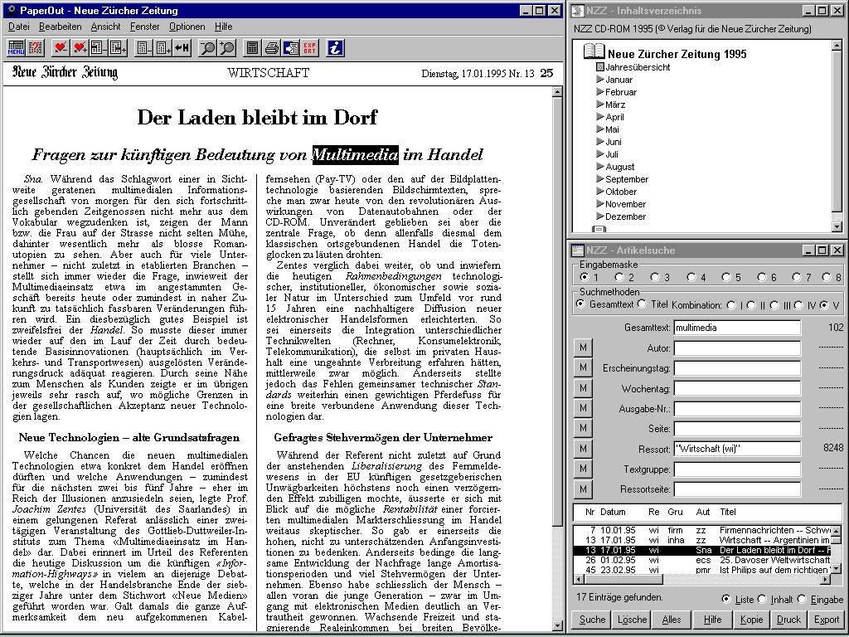Click the magnifier zoom-out toolbar icon
The height and width of the screenshot is (637, 849).
click(x=207, y=48)
